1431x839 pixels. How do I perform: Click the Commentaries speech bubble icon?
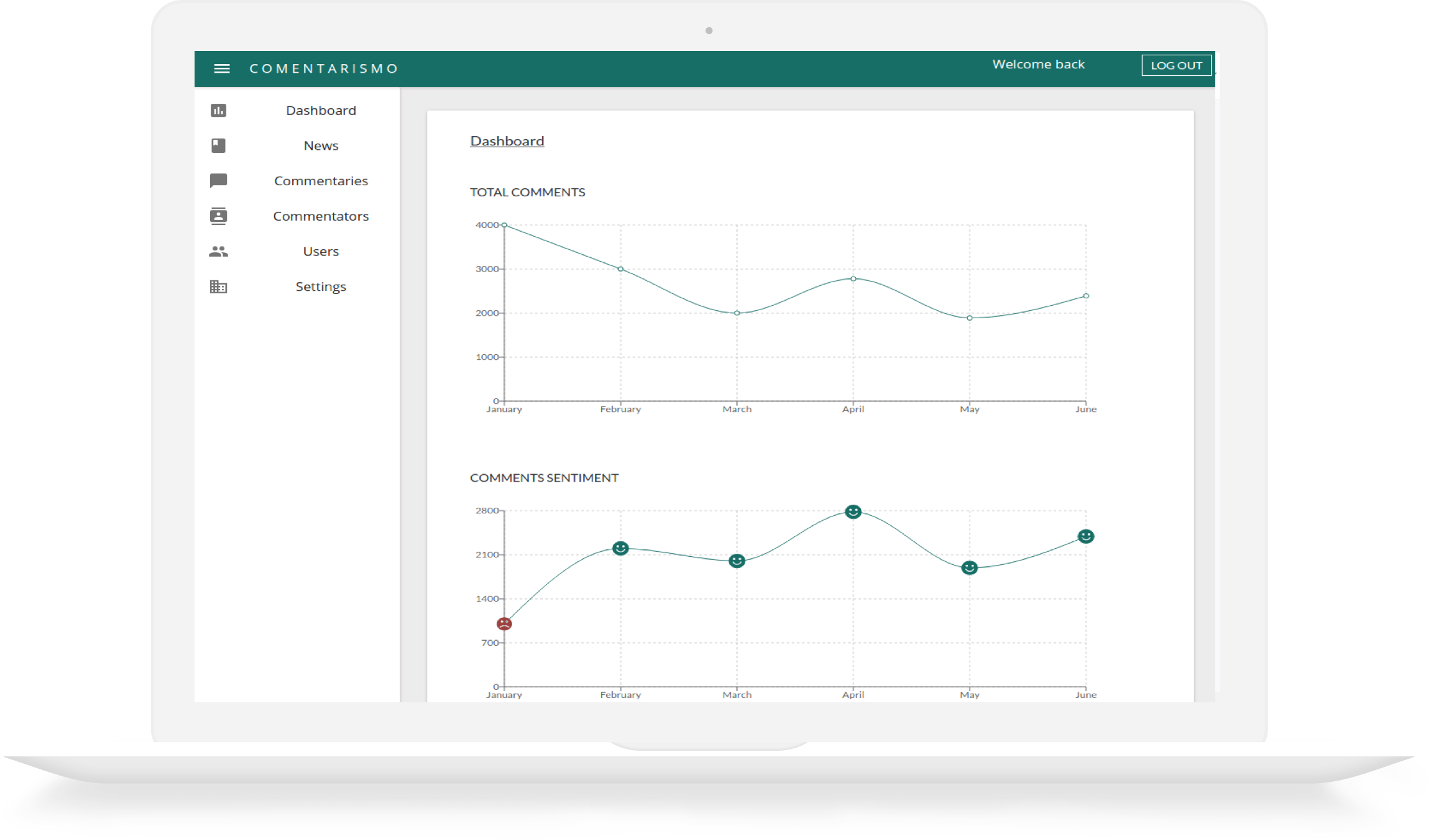tap(218, 181)
